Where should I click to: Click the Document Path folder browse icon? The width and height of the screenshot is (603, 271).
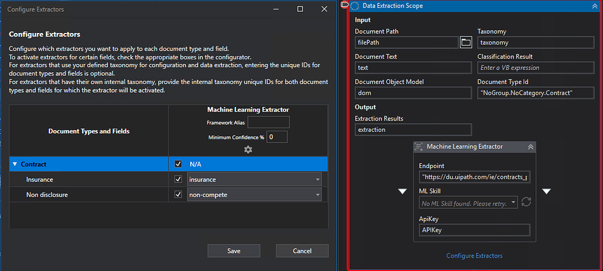tap(466, 42)
